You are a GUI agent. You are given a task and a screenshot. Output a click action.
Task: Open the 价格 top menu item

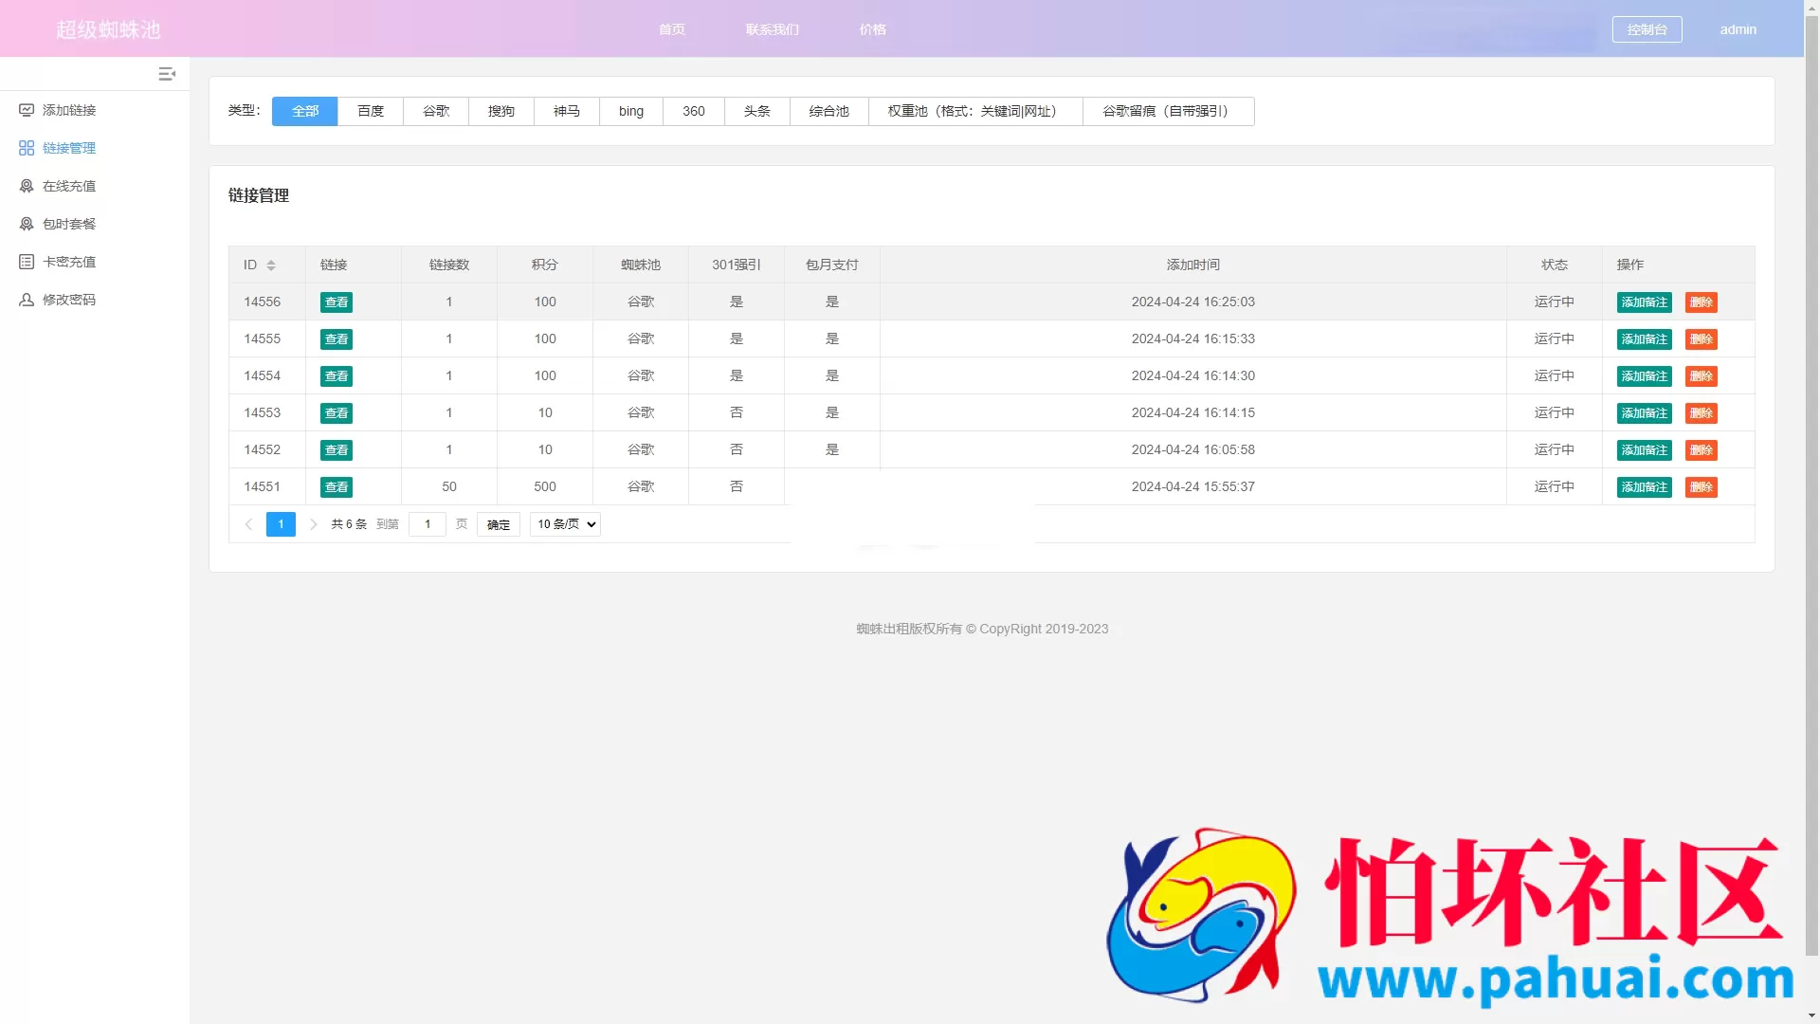click(x=873, y=29)
